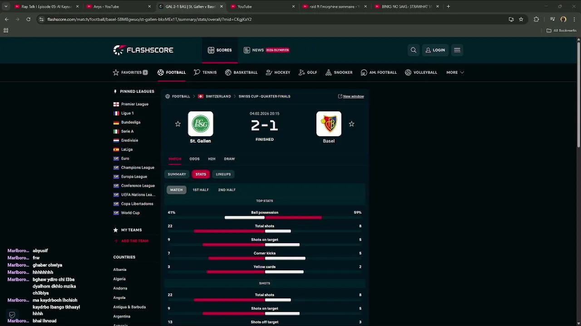The height and width of the screenshot is (326, 581).
Task: Expand the More sports dropdown
Action: (x=455, y=72)
